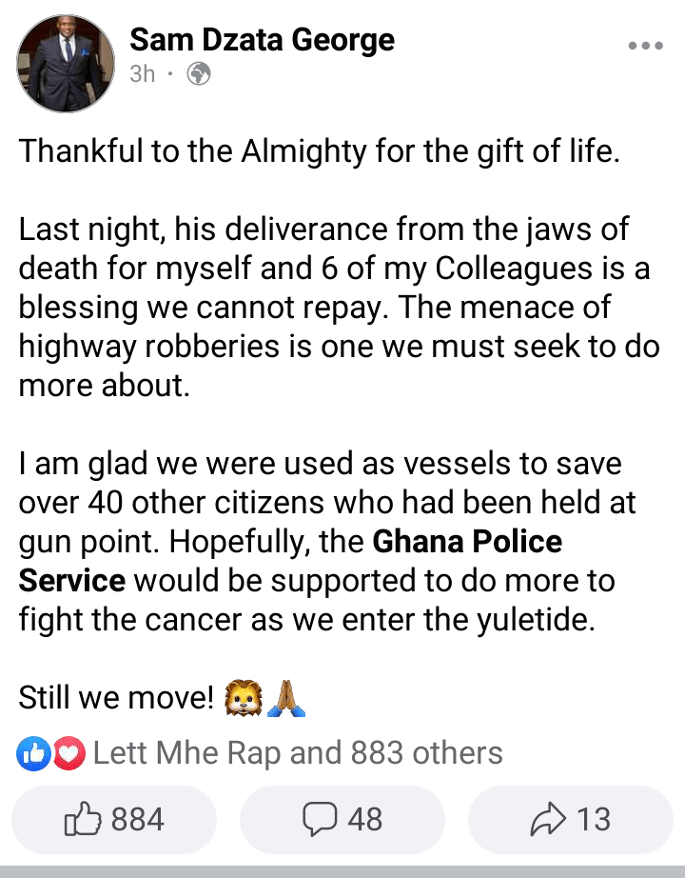This screenshot has width=685, height=878.
Task: Open Sam Dzata George's profile name link
Action: (x=263, y=40)
